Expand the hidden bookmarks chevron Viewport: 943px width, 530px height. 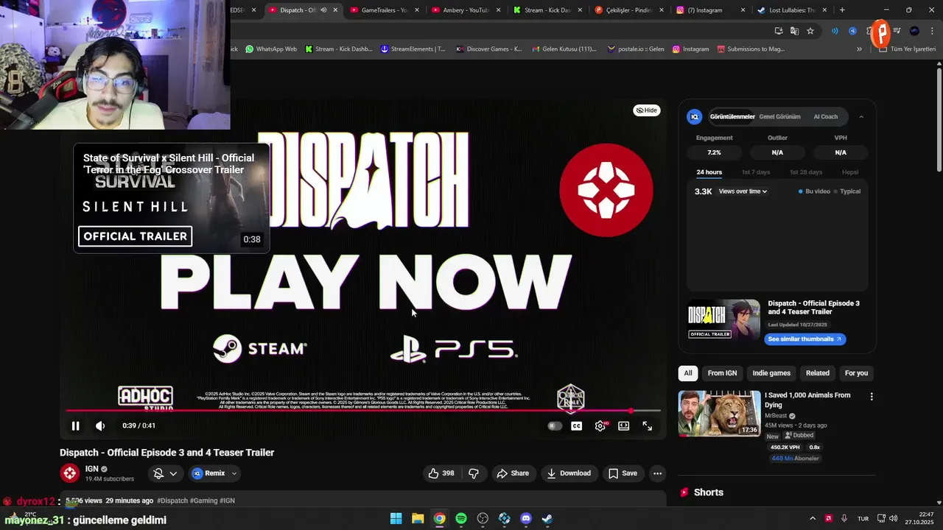click(x=859, y=49)
